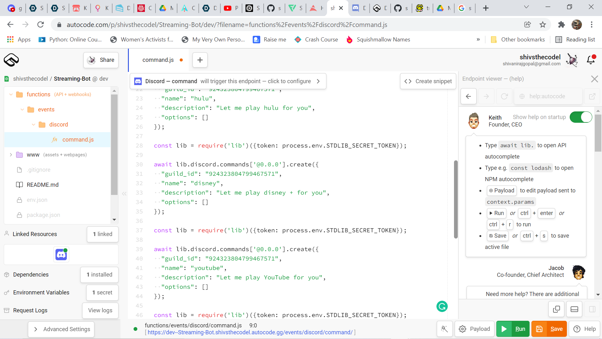This screenshot has width=602, height=339.
Task: Toggle Show help on startup switch
Action: (581, 117)
